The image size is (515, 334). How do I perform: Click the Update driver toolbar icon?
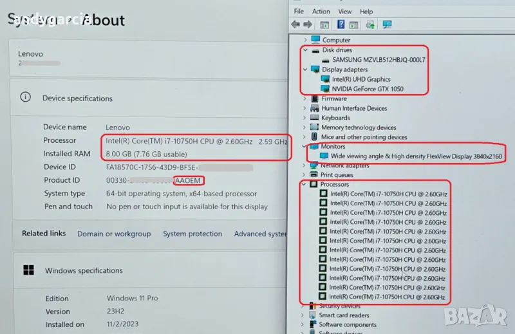(371, 25)
